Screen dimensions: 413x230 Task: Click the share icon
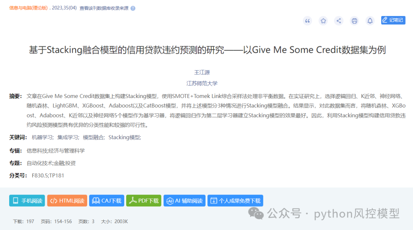(x=339, y=21)
